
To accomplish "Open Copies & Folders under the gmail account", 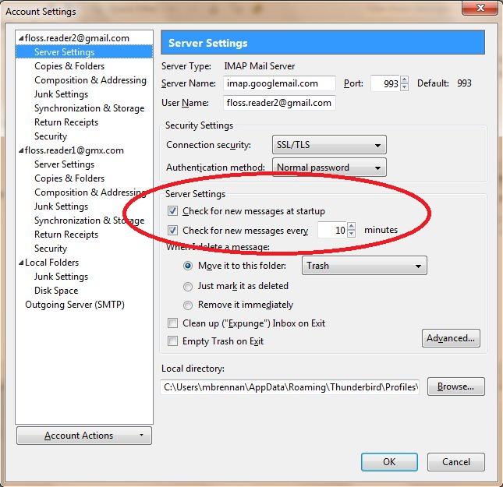I will (x=69, y=66).
